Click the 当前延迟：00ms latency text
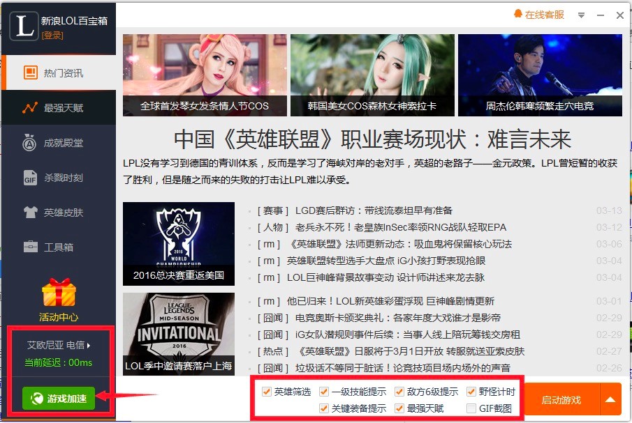632x423 pixels. coord(59,362)
